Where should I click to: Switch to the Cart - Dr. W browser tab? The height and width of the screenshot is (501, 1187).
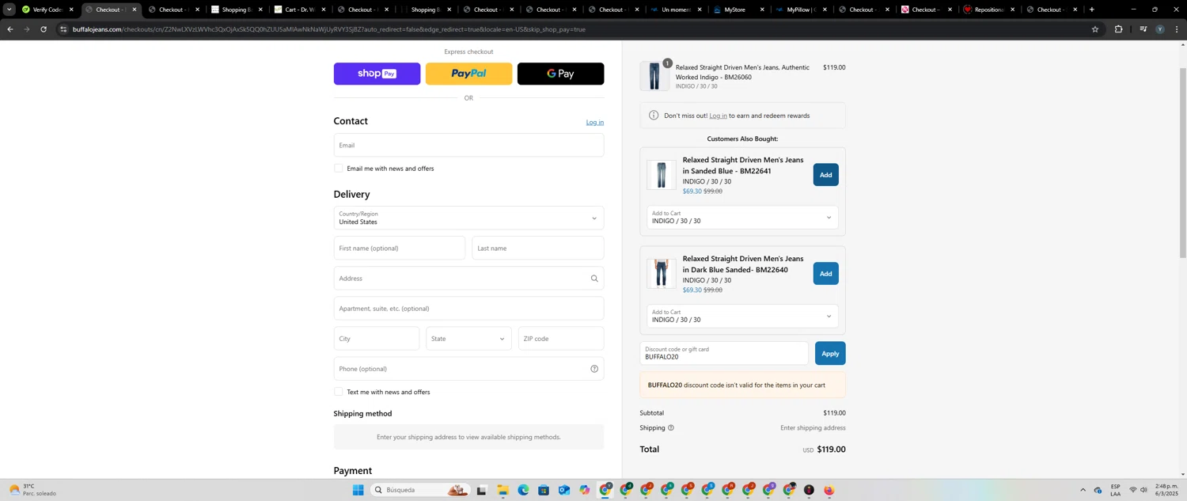(300, 9)
